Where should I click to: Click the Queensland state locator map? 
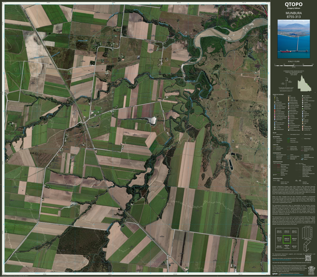tap(305, 83)
